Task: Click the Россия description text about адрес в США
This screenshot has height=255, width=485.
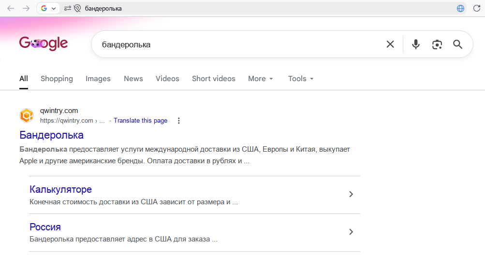Action: pyautogui.click(x=123, y=239)
